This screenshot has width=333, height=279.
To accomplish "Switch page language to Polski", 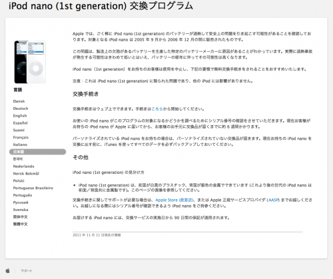I will pos(19,180).
